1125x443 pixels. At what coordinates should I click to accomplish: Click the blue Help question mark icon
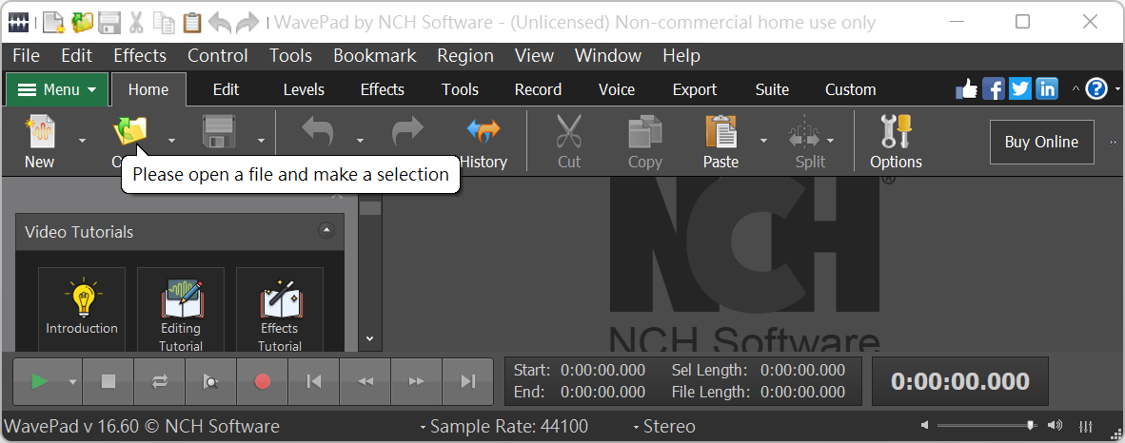click(1096, 89)
